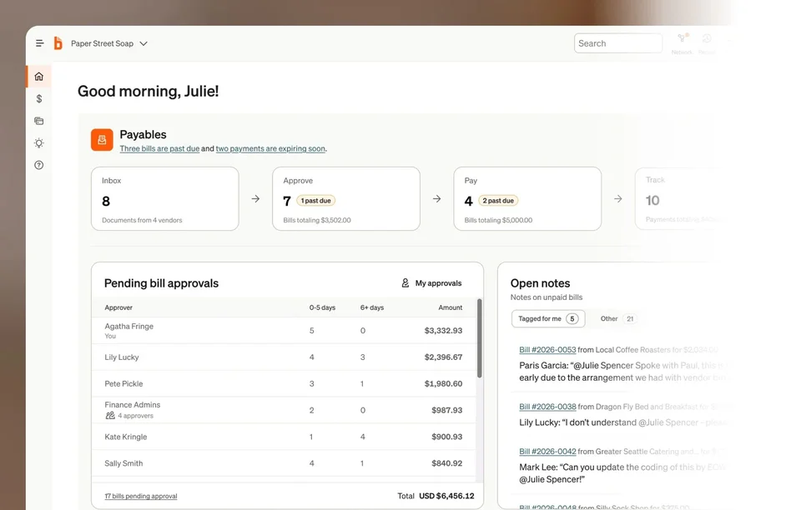Expand the Paper Street Soap company dropdown

tap(108, 43)
